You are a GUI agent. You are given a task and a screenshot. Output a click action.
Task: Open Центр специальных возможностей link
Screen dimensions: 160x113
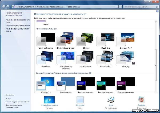click(14, 106)
